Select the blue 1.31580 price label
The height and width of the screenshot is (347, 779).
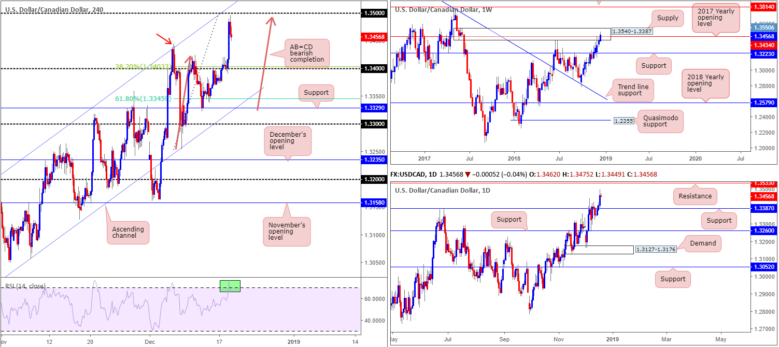[x=373, y=203]
